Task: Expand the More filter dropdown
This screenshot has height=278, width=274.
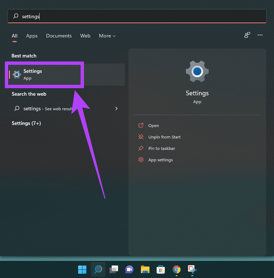Action: [107, 36]
